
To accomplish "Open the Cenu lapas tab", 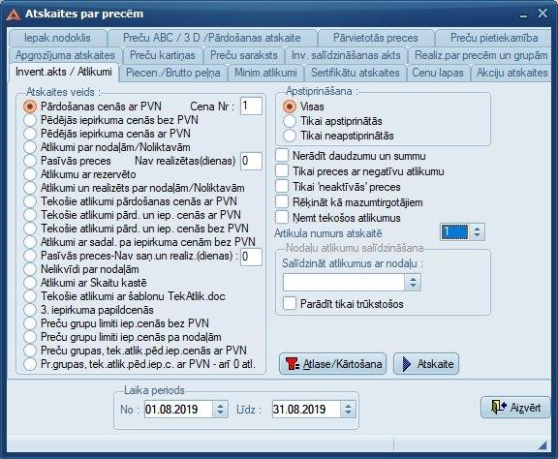I will (x=438, y=73).
